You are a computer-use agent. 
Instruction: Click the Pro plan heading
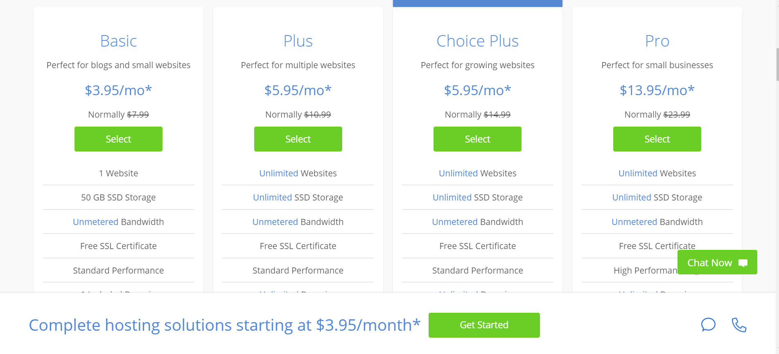[x=657, y=41]
